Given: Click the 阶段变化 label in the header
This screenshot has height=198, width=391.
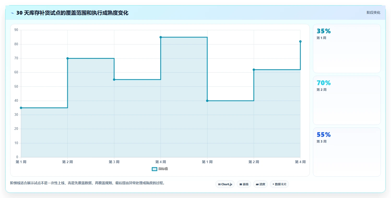Looking at the screenshot, I should tap(373, 12).
